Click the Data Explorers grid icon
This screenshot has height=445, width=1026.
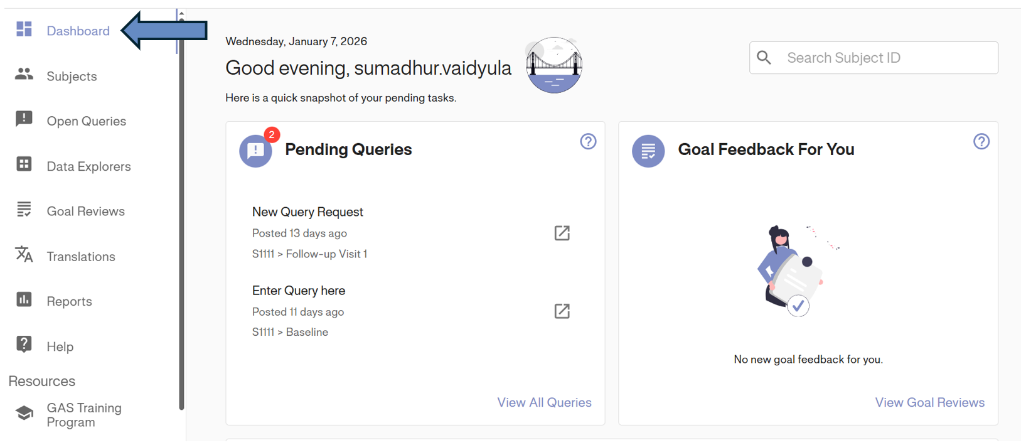[x=24, y=164]
